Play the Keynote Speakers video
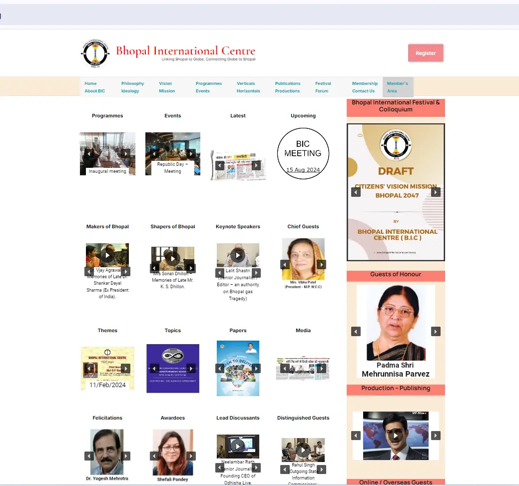This screenshot has height=486, width=519. click(238, 255)
